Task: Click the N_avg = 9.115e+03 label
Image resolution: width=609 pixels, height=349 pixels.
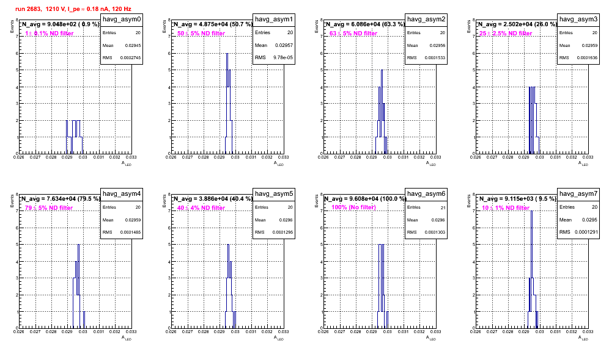Action: coord(517,198)
